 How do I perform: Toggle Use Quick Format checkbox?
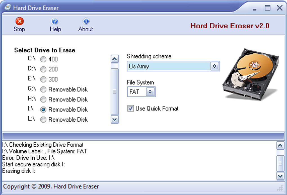pyautogui.click(x=131, y=108)
